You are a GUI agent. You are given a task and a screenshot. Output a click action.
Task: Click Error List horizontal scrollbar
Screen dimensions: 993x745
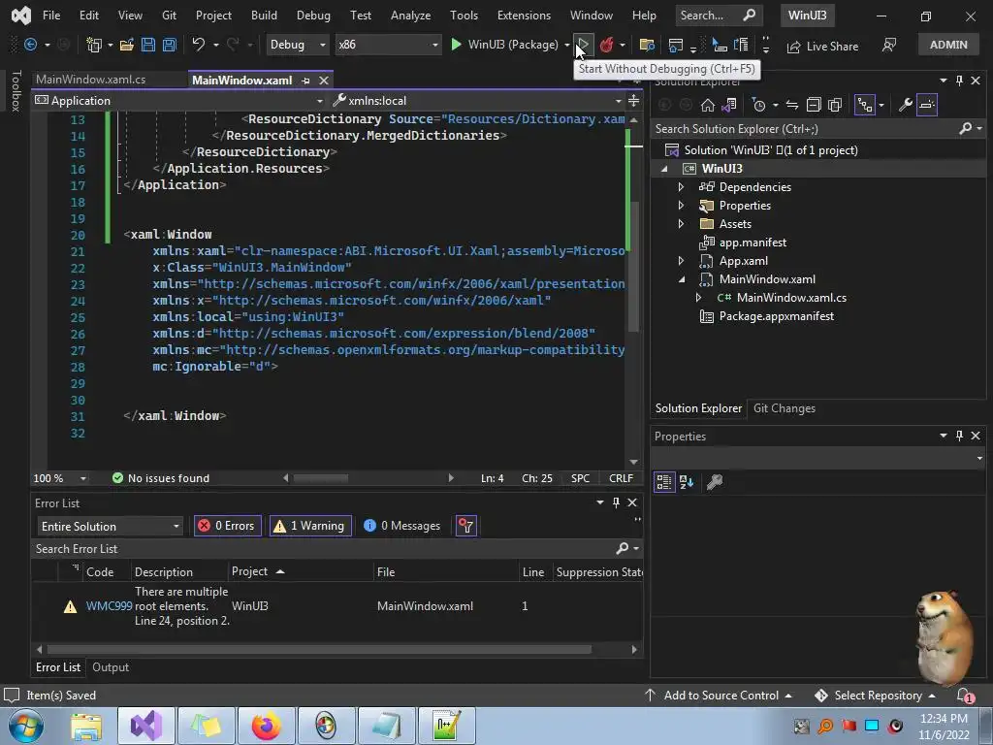319,649
